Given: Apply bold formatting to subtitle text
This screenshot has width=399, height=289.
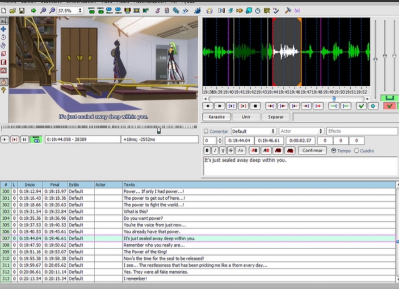Looking at the screenshot, I should pyautogui.click(x=207, y=151).
